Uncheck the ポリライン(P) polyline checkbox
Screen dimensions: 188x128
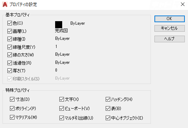click(x=12, y=108)
